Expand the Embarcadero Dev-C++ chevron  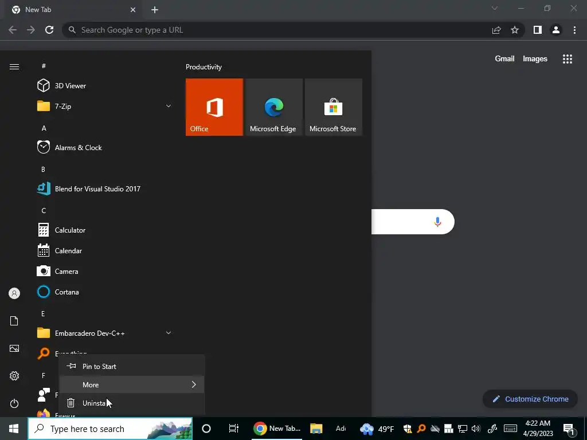click(x=169, y=333)
